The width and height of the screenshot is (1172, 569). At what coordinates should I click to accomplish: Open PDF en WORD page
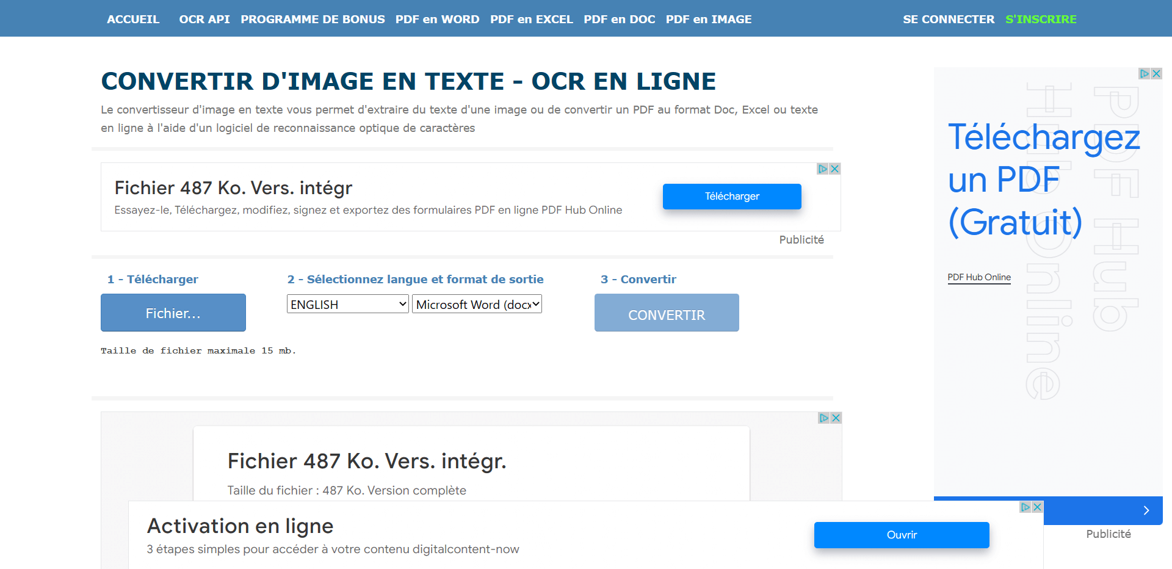point(437,19)
